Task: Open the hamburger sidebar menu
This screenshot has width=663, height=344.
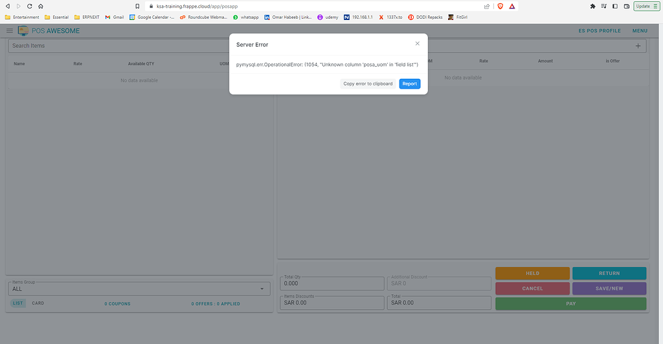Action: (x=9, y=31)
